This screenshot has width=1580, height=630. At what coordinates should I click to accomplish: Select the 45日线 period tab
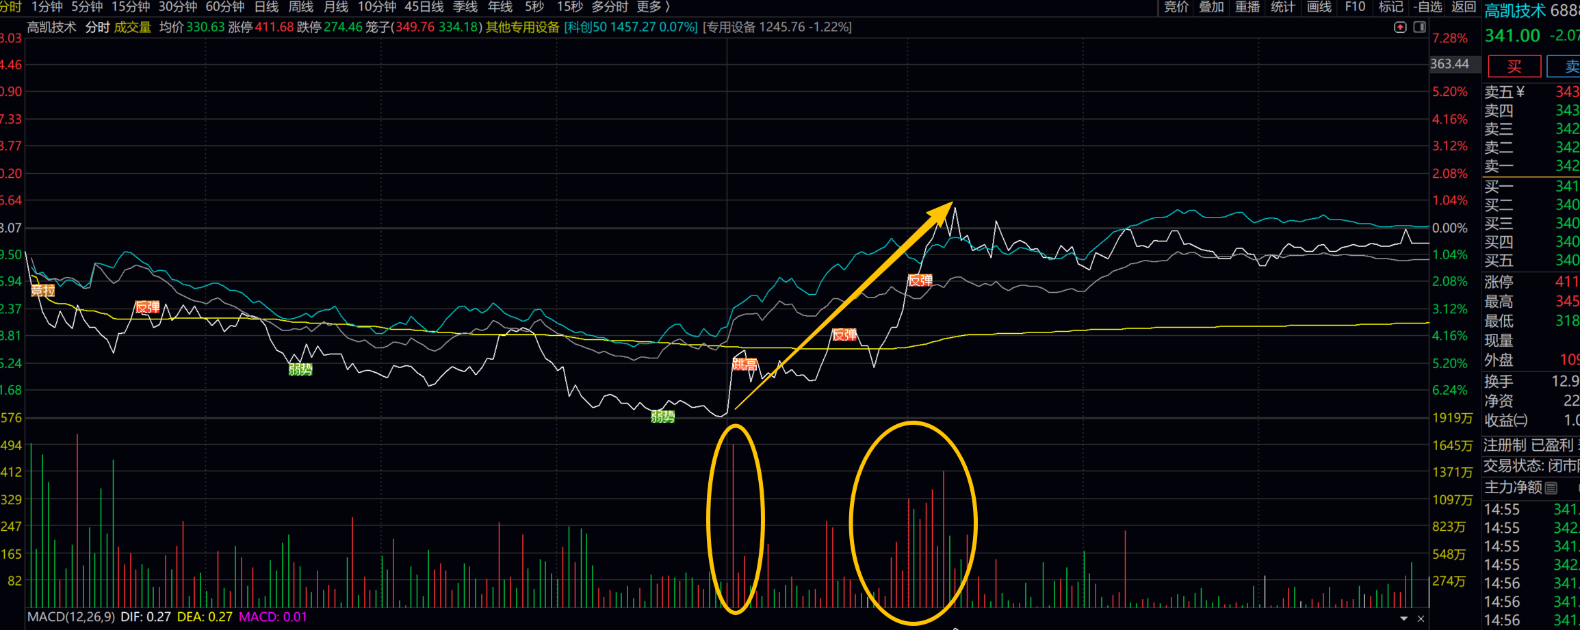pos(424,7)
